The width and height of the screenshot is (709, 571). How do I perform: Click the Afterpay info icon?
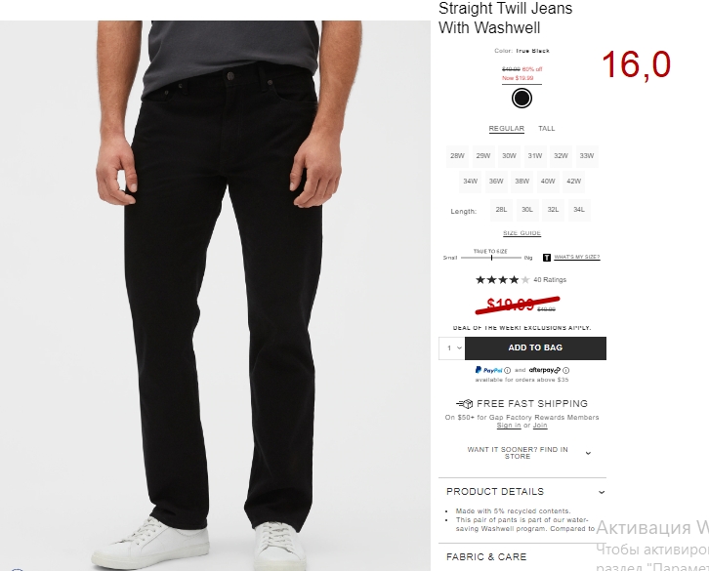coord(566,370)
